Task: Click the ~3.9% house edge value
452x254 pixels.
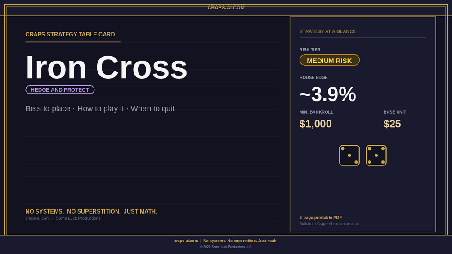Action: point(328,94)
